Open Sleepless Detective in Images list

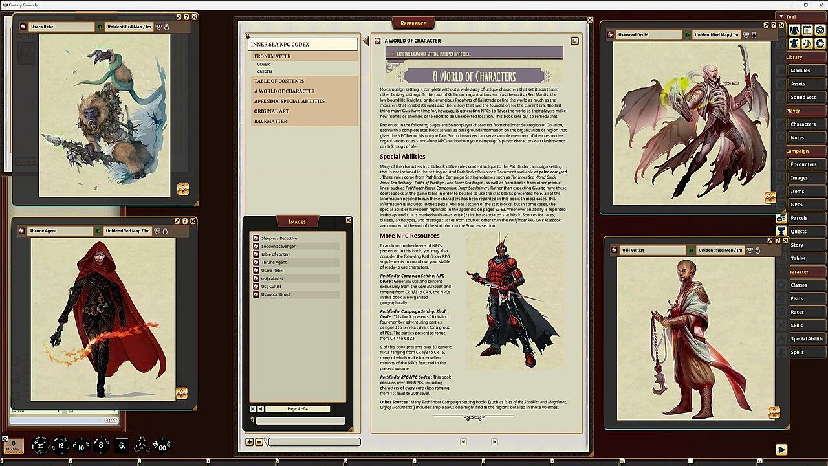[x=279, y=238]
